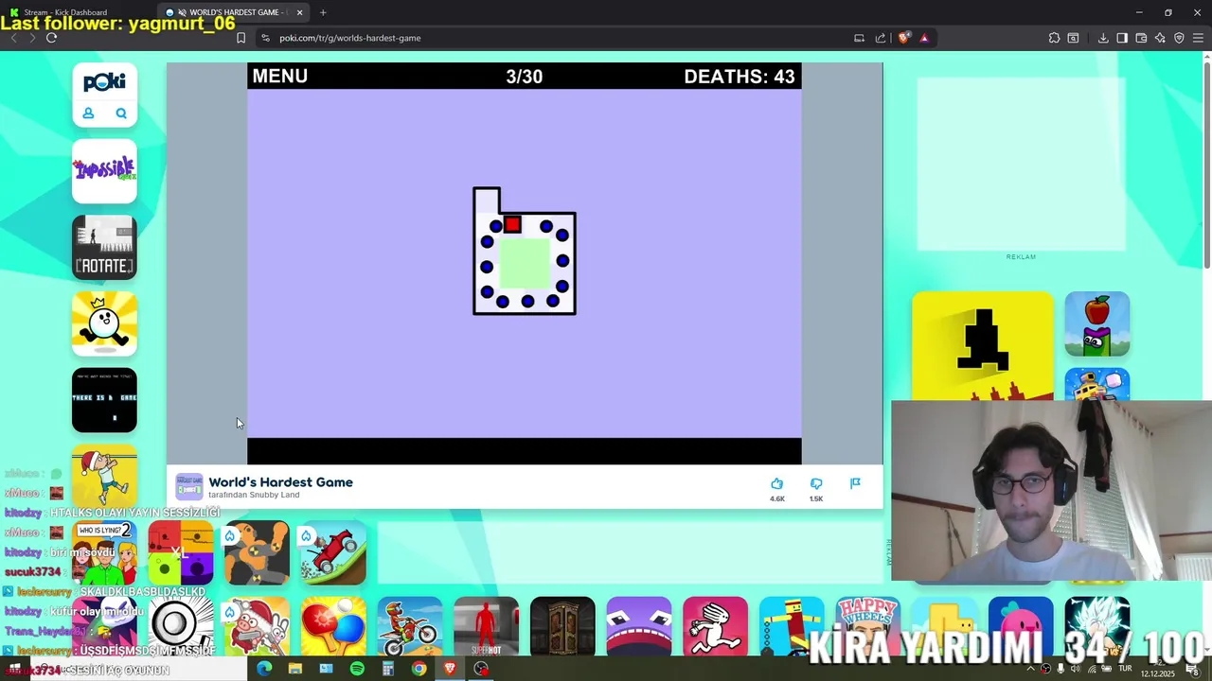The width and height of the screenshot is (1212, 681).
Task: Open Spotify from taskbar
Action: point(357,669)
